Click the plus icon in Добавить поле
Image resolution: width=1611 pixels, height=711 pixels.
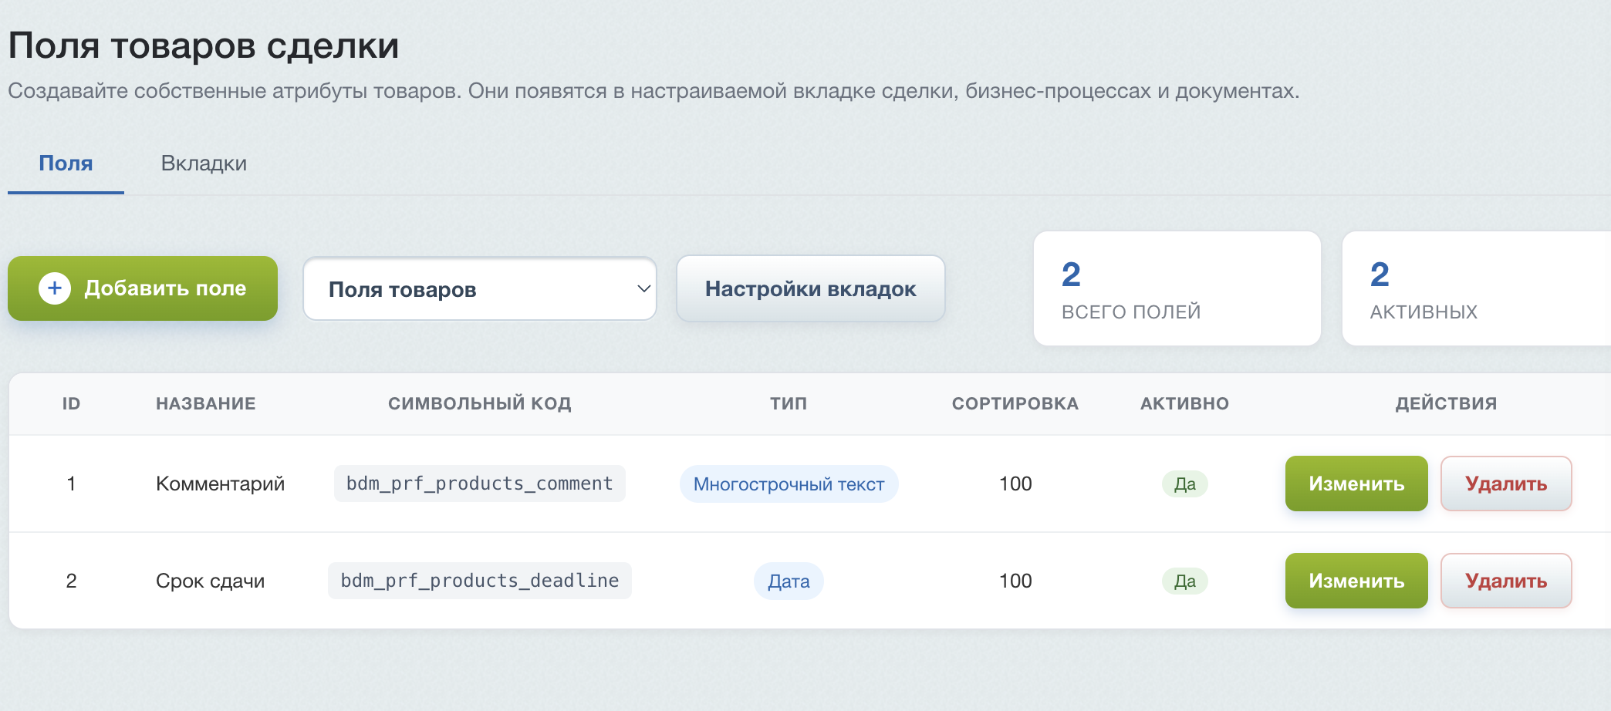pyautogui.click(x=55, y=288)
